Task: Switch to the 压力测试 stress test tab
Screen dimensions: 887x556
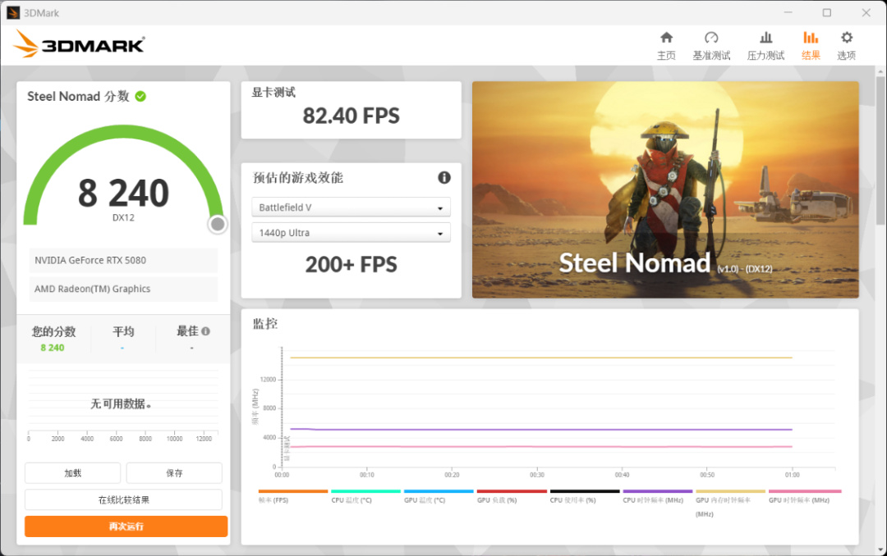Action: (x=765, y=46)
